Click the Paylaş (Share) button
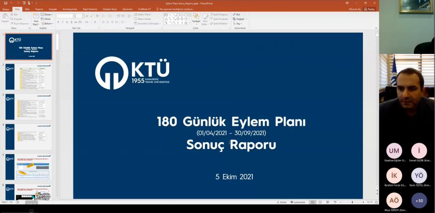435x213 pixels. click(369, 9)
